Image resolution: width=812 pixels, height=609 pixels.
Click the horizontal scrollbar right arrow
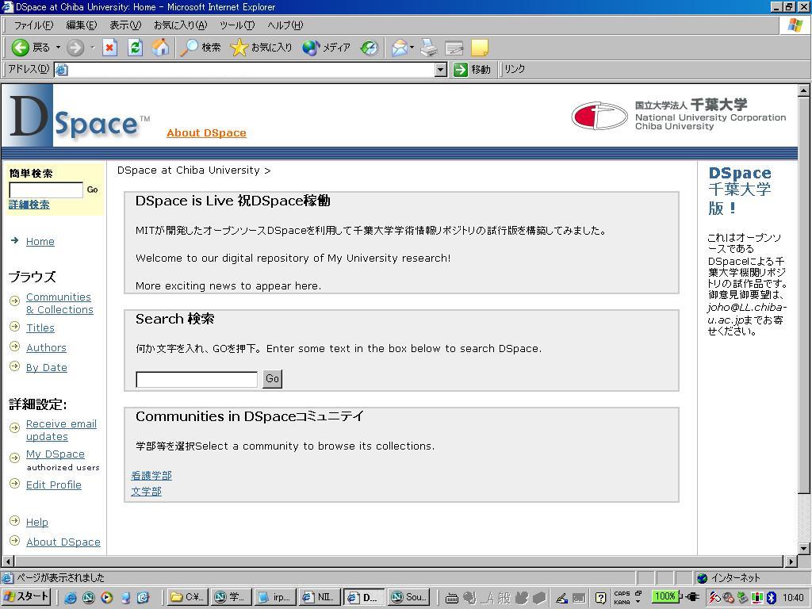tap(791, 561)
